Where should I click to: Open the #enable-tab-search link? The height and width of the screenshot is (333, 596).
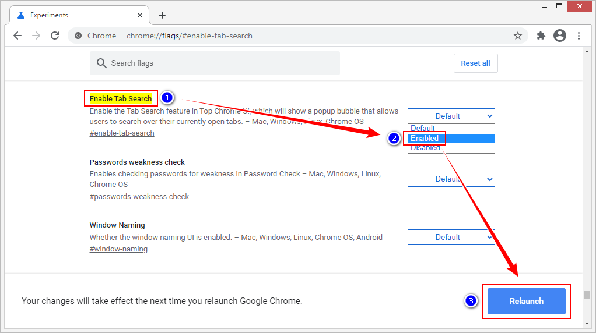point(122,133)
